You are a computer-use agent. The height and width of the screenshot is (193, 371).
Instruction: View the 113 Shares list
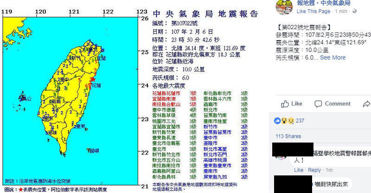click(x=288, y=137)
